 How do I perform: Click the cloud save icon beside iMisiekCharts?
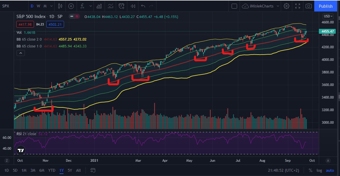point(245,6)
